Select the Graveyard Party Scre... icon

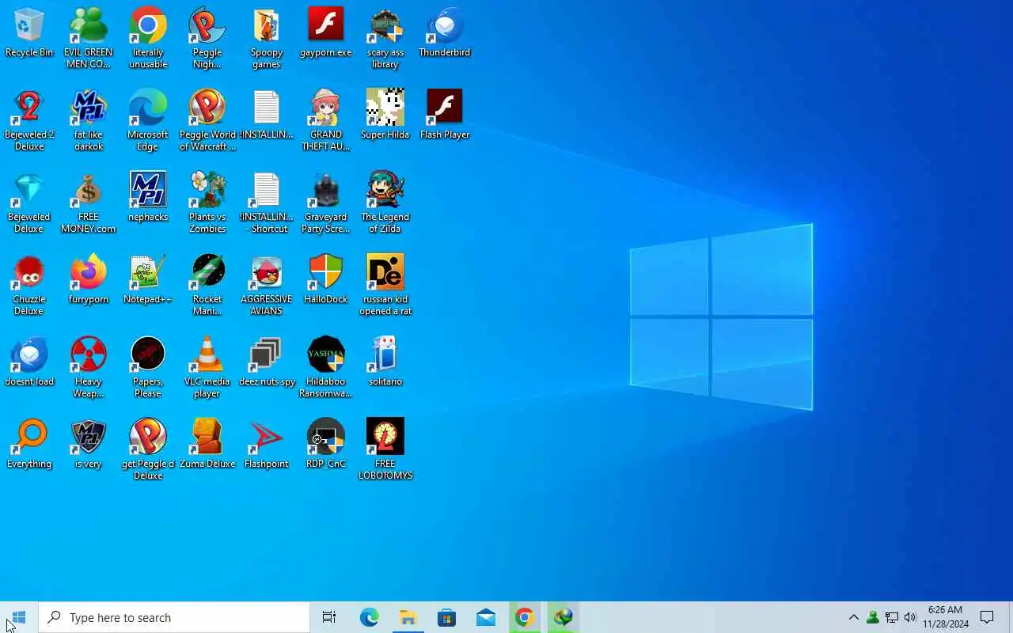(326, 203)
